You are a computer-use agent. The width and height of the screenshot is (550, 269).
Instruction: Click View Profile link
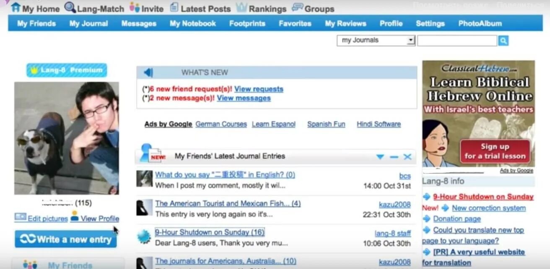[100, 219]
